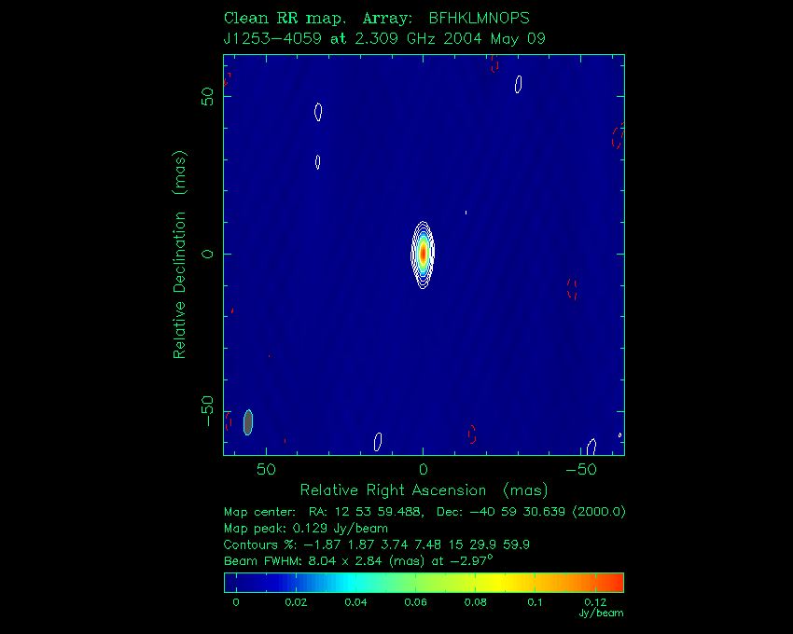The height and width of the screenshot is (634, 793).
Task: Click the color scale bar at the yellow region
Action: click(x=498, y=583)
